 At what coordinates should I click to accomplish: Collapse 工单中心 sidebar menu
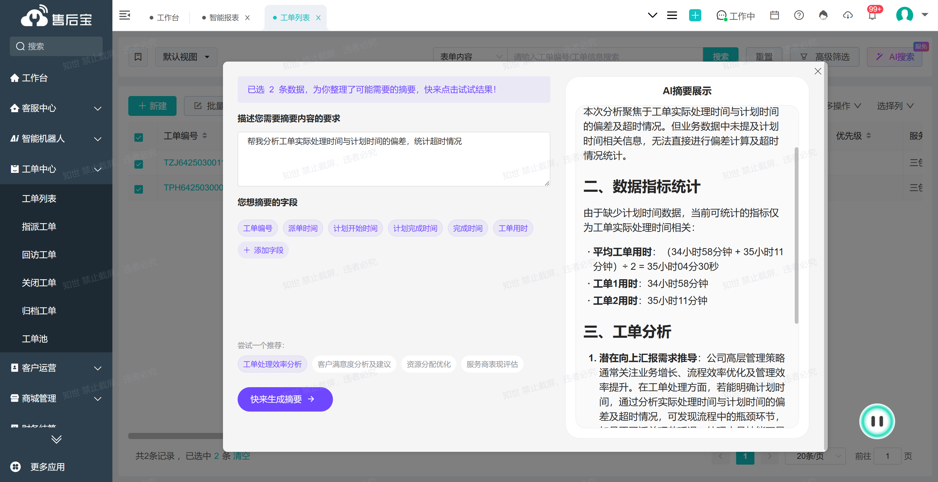click(x=56, y=169)
